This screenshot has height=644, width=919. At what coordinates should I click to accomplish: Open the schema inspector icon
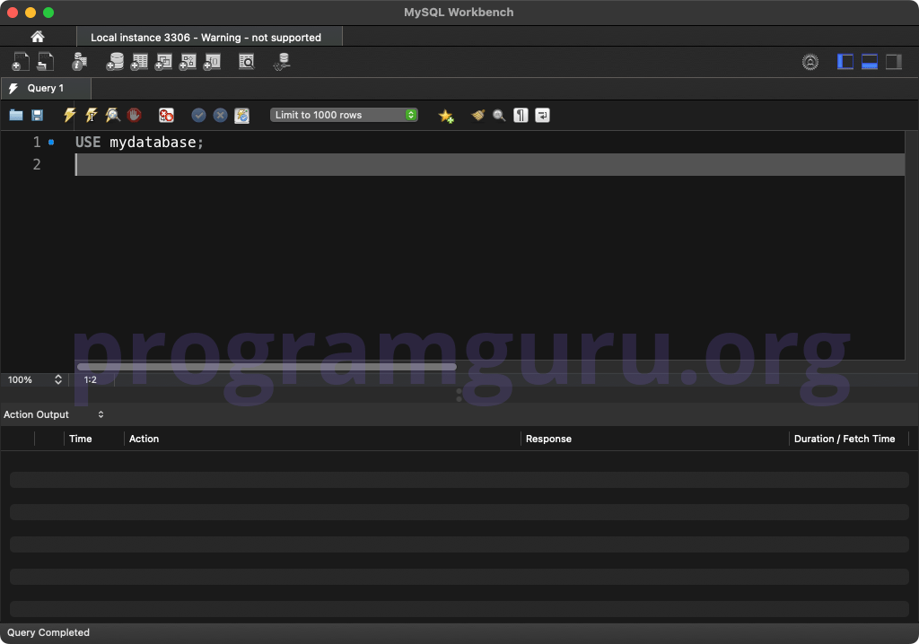coord(79,62)
